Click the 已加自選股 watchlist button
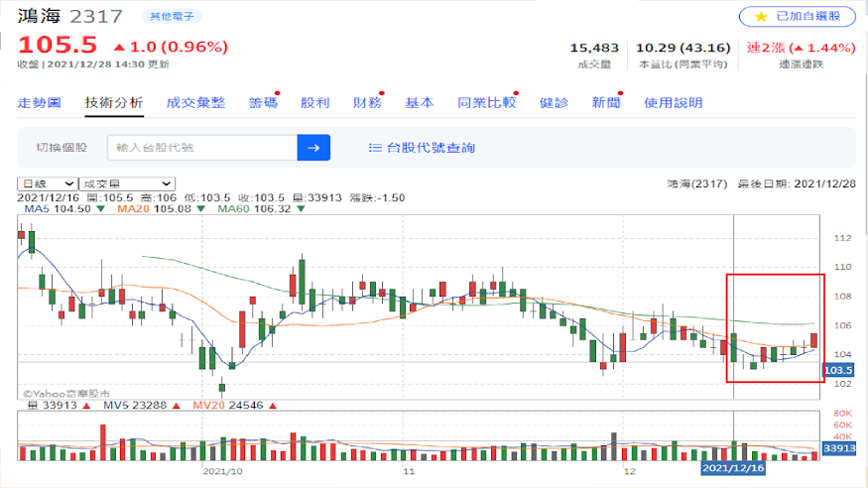 tap(798, 17)
